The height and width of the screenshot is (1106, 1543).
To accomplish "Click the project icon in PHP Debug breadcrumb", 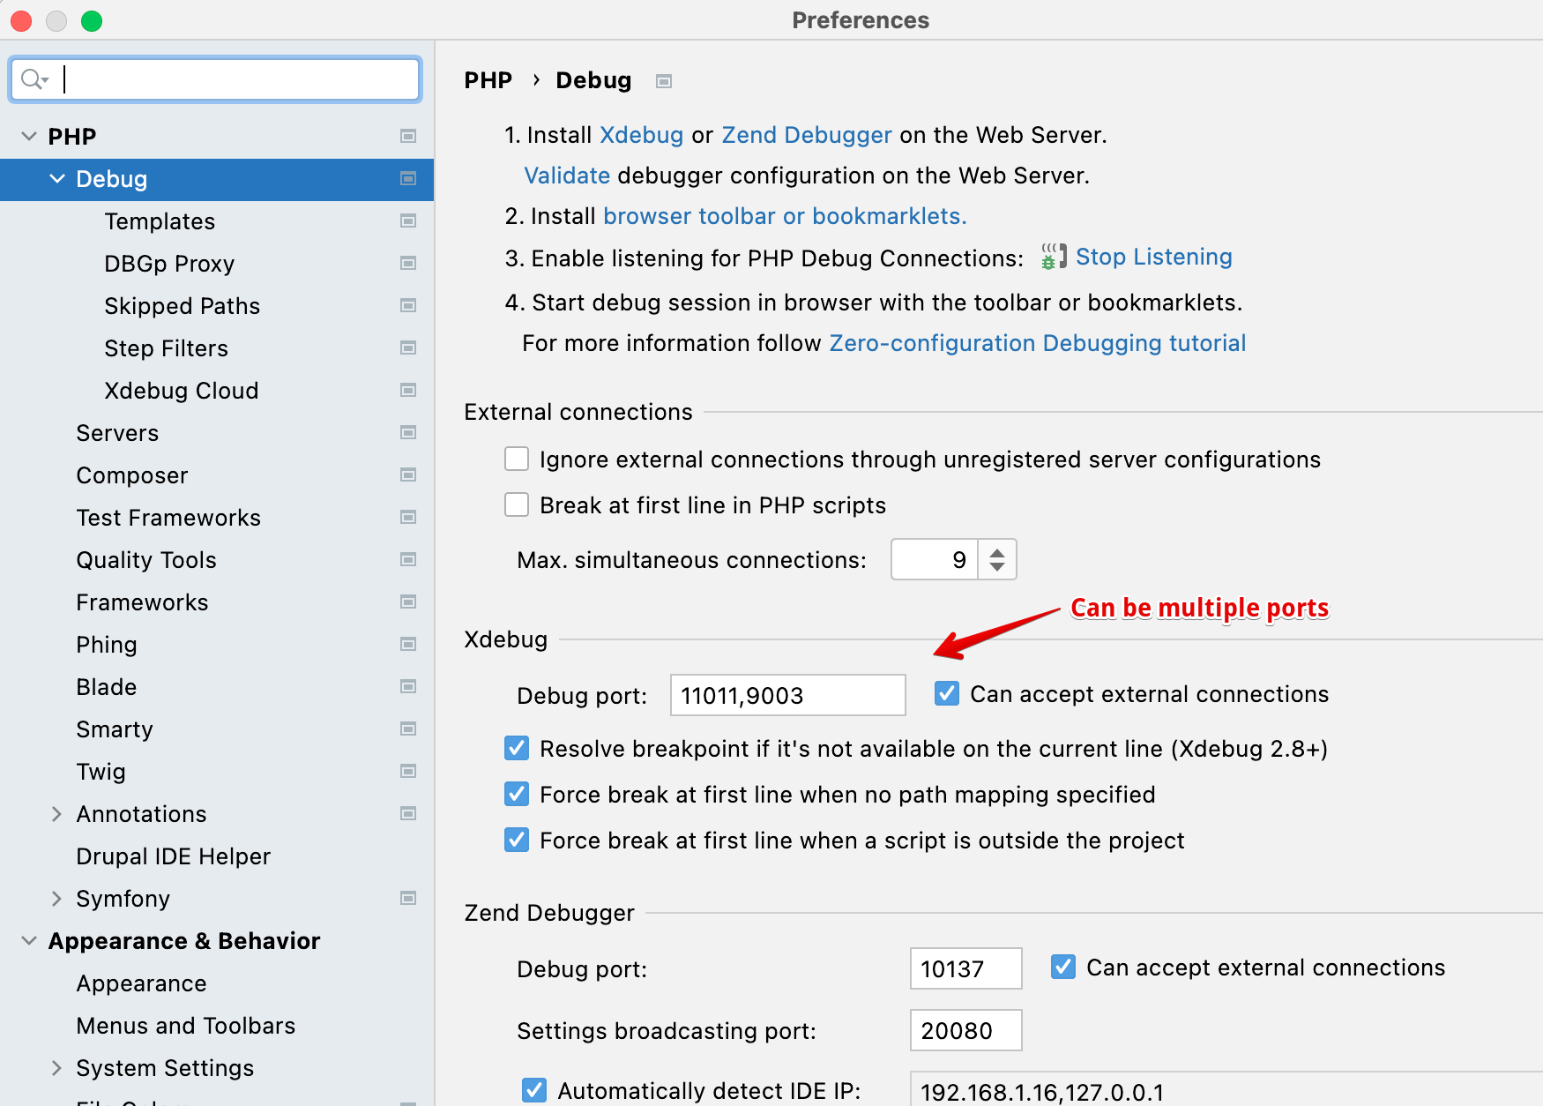I will point(664,81).
